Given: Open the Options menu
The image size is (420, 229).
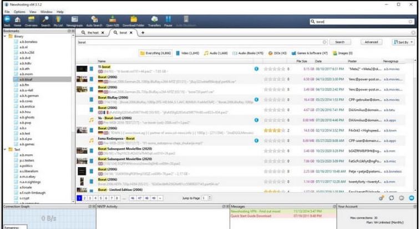Looking at the screenshot, I should (19, 12).
